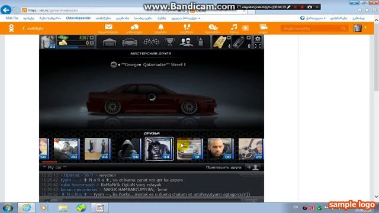Click chat username tyom in chat log
The height and width of the screenshot is (213, 379).
pos(66,180)
